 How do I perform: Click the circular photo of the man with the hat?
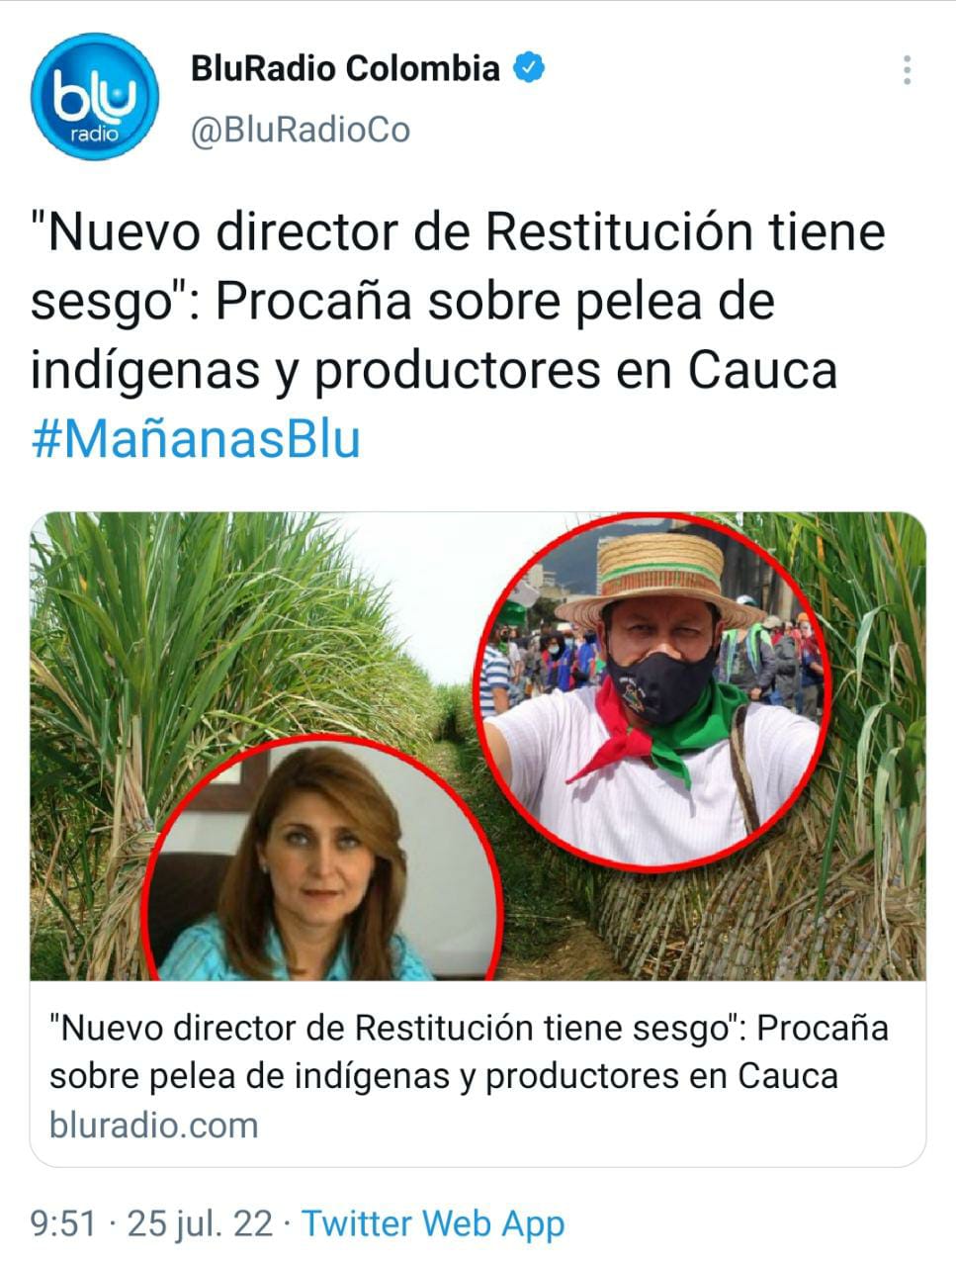(x=654, y=691)
